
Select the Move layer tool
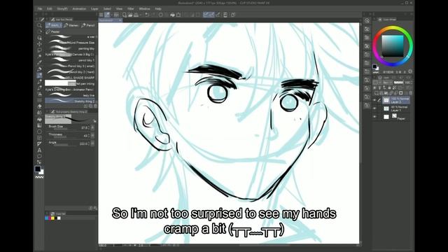(x=39, y=44)
